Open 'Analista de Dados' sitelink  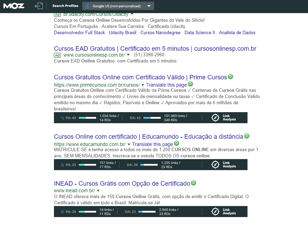(x=237, y=32)
